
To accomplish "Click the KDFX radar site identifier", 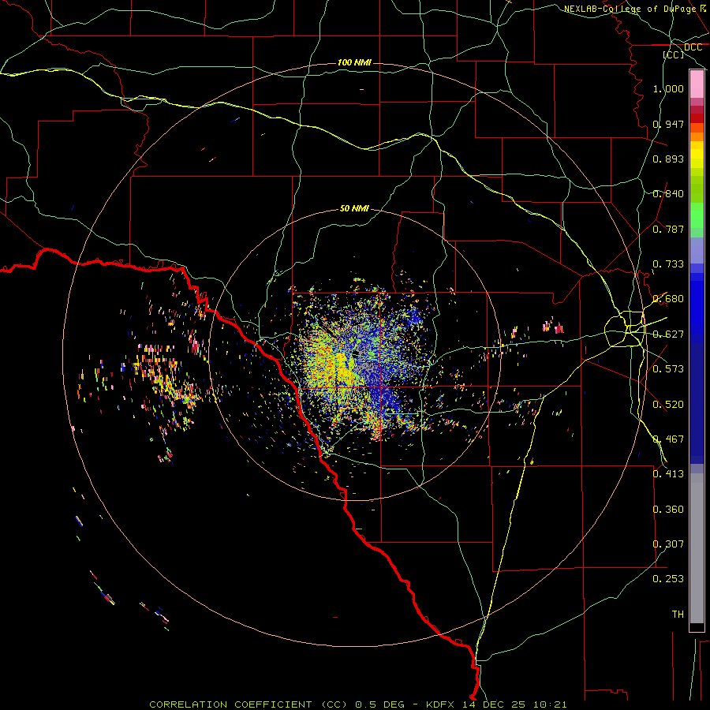I will 442,704.
